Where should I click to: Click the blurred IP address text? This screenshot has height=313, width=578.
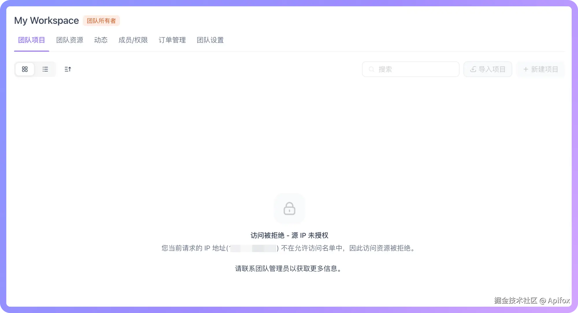253,248
